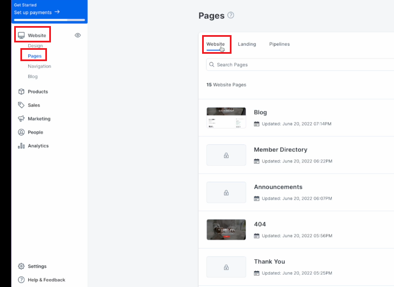This screenshot has width=394, height=287.
Task: Click the Help & Feedback question icon
Action: point(22,280)
